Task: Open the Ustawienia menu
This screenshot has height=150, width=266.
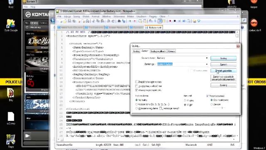Action: coord(119,17)
